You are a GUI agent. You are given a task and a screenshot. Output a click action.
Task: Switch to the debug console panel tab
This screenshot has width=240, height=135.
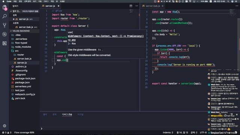click(x=67, y=114)
